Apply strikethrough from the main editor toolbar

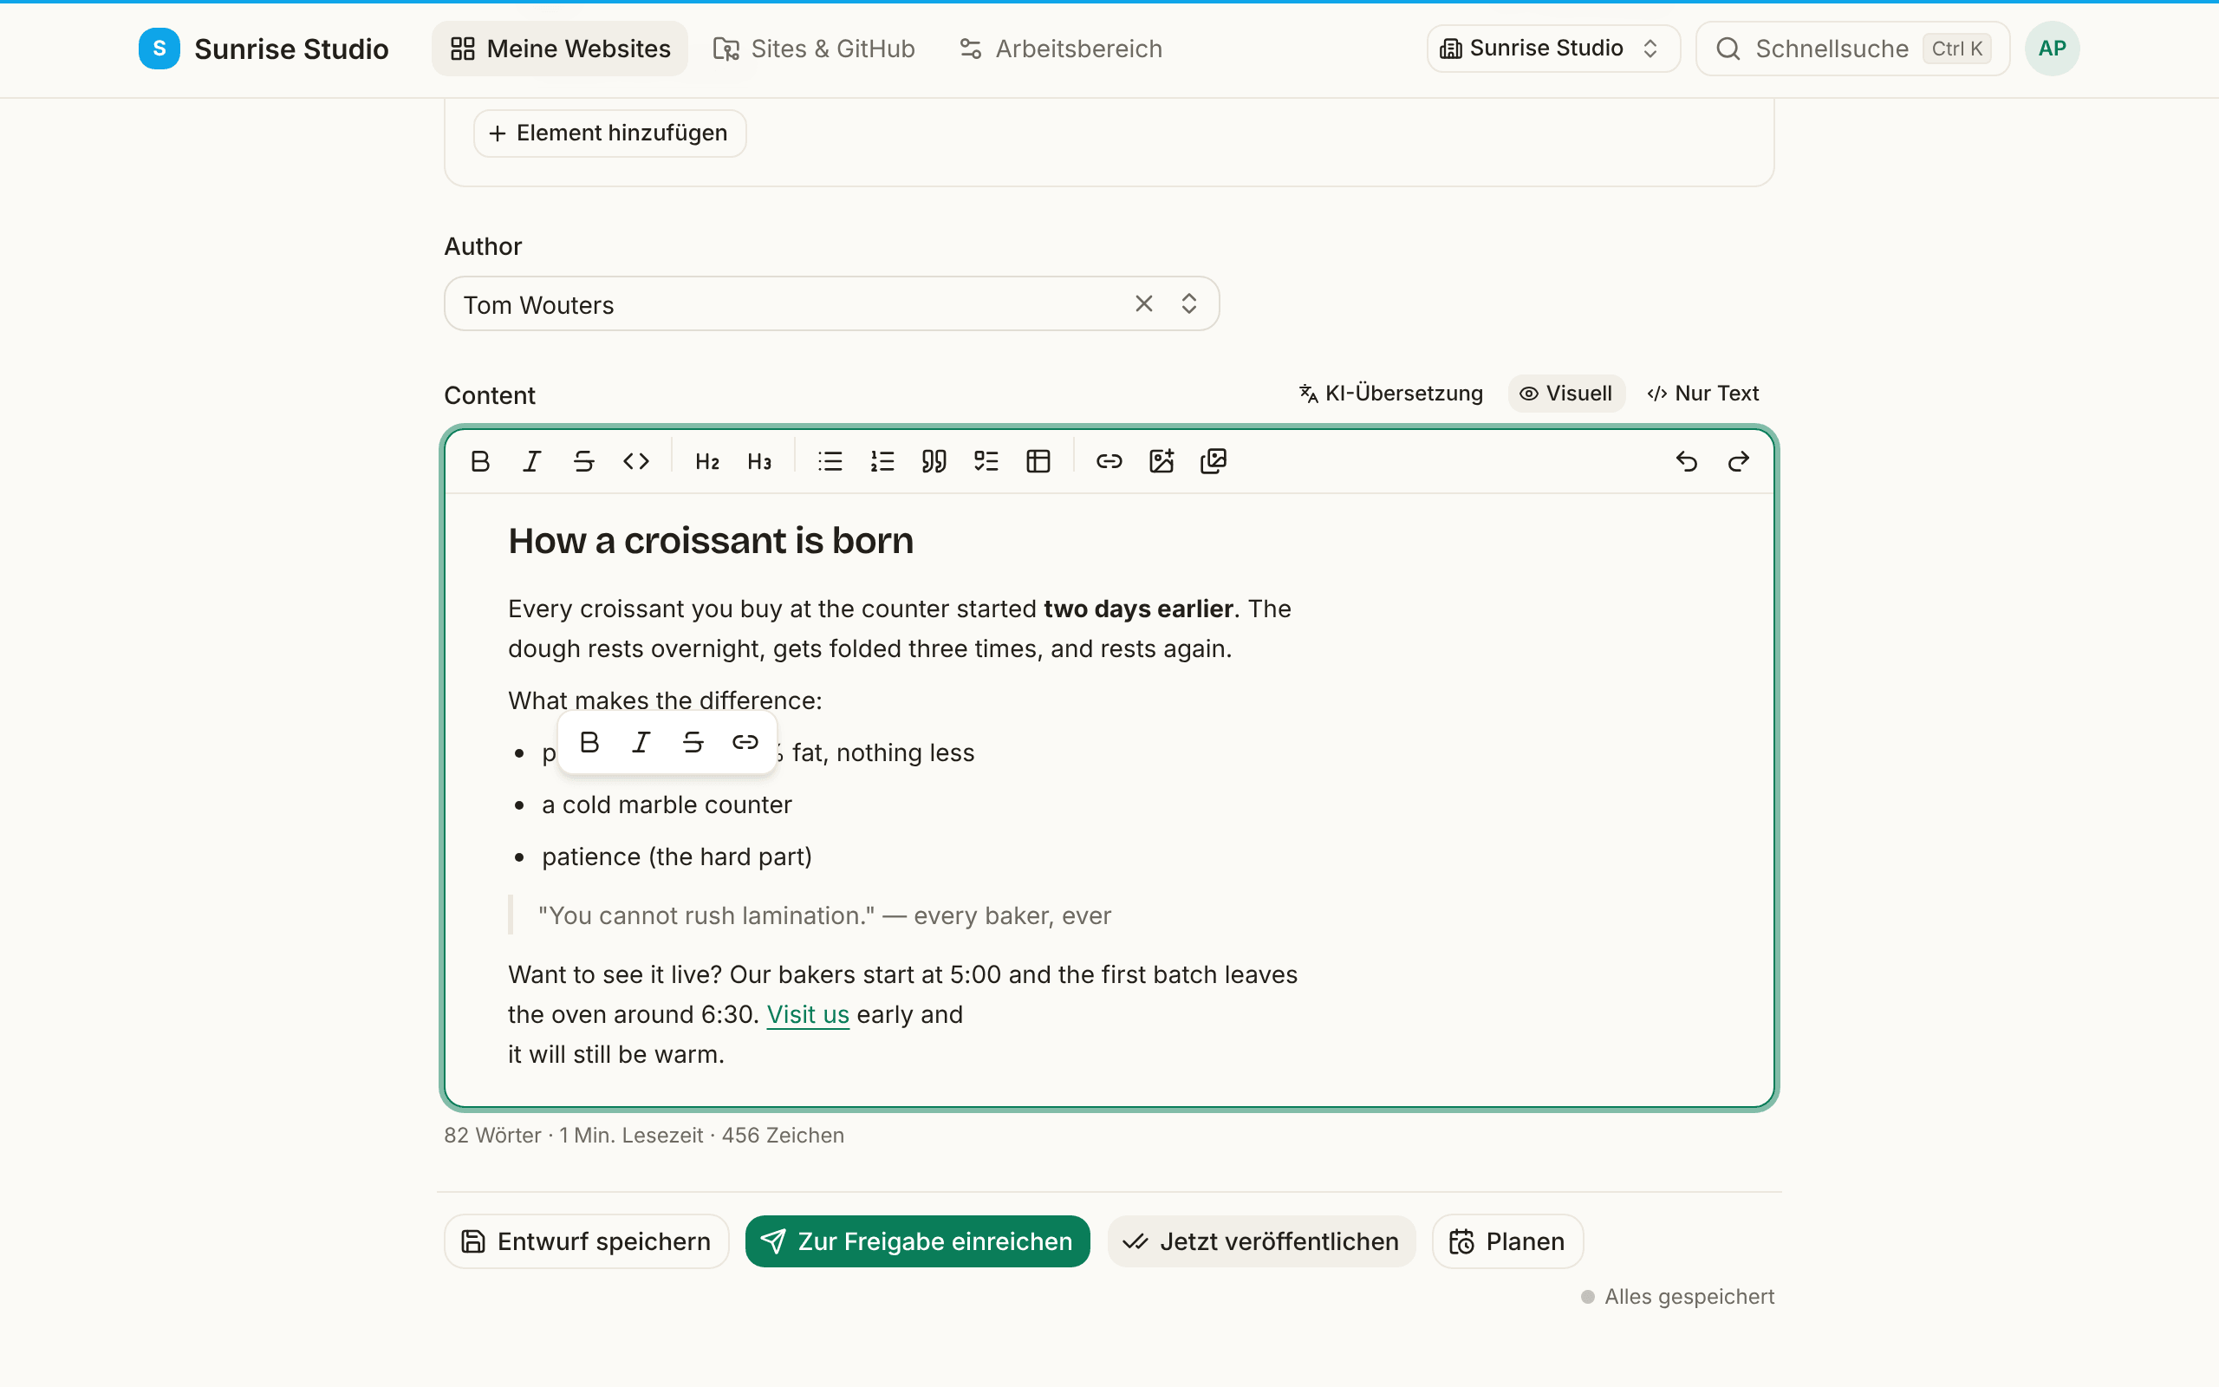584,461
